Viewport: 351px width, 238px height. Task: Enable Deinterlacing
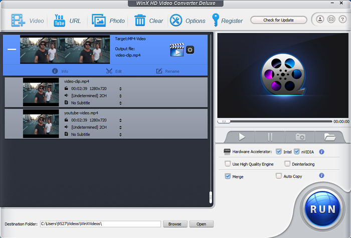pyautogui.click(x=287, y=164)
